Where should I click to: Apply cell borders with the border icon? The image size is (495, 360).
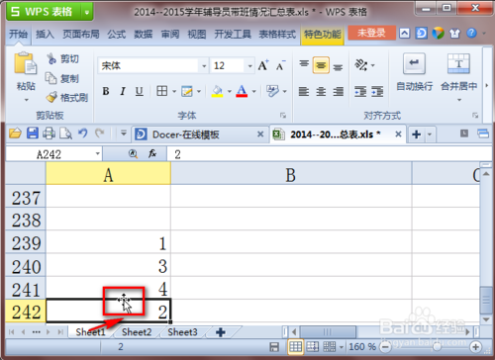click(x=161, y=91)
